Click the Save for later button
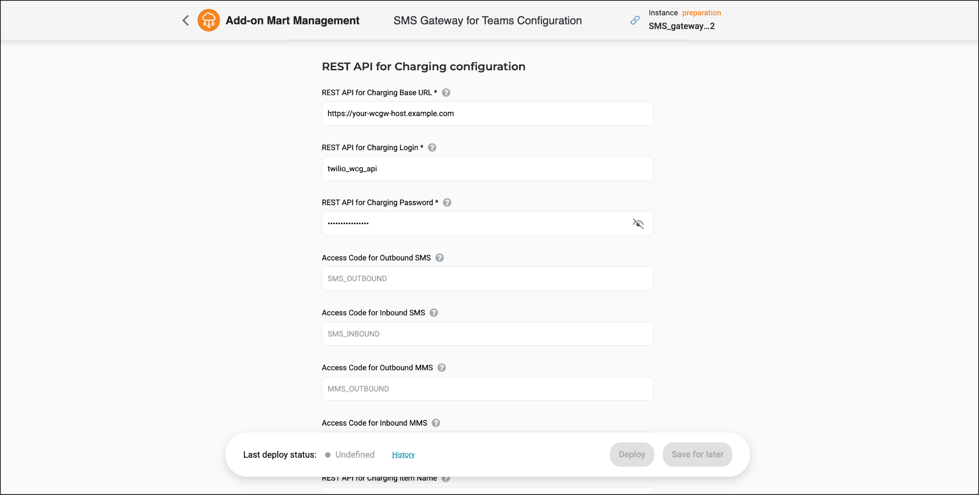Image resolution: width=979 pixels, height=495 pixels. [x=697, y=455]
